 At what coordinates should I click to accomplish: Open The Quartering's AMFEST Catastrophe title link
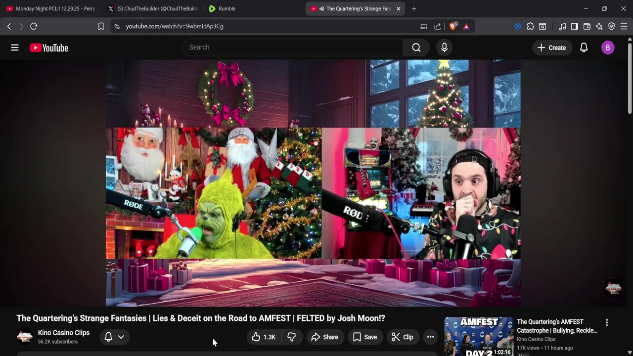[x=557, y=326]
